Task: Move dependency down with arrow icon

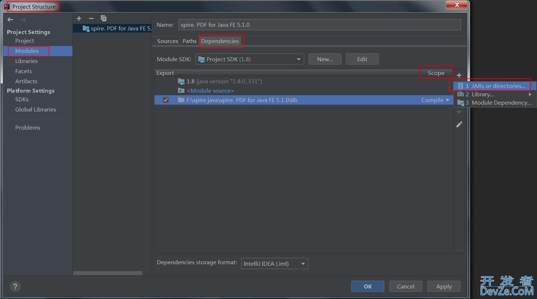Action: pos(459,112)
